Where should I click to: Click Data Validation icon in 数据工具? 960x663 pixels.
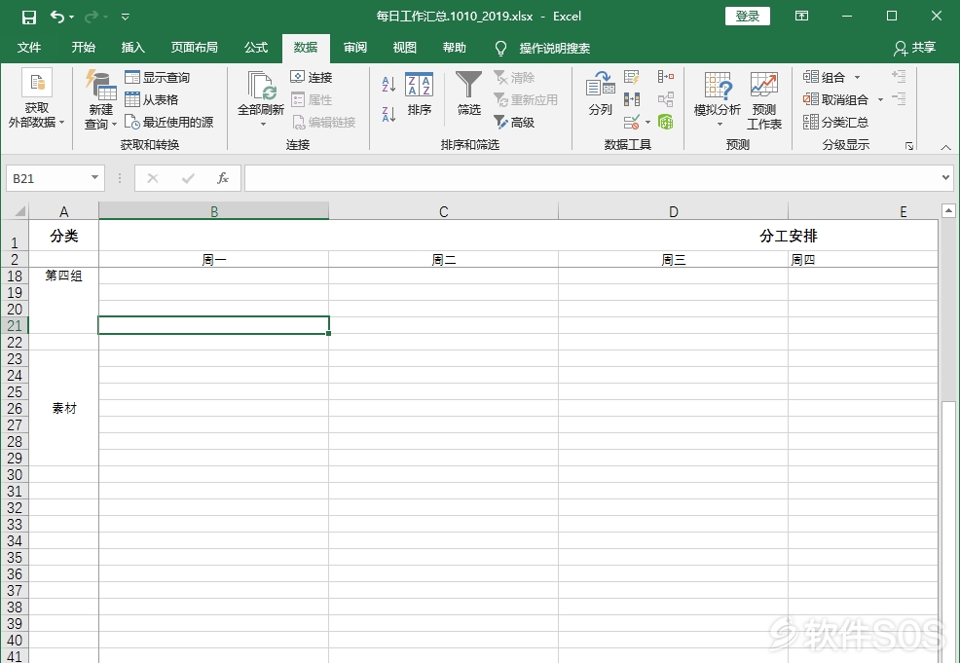(x=632, y=122)
